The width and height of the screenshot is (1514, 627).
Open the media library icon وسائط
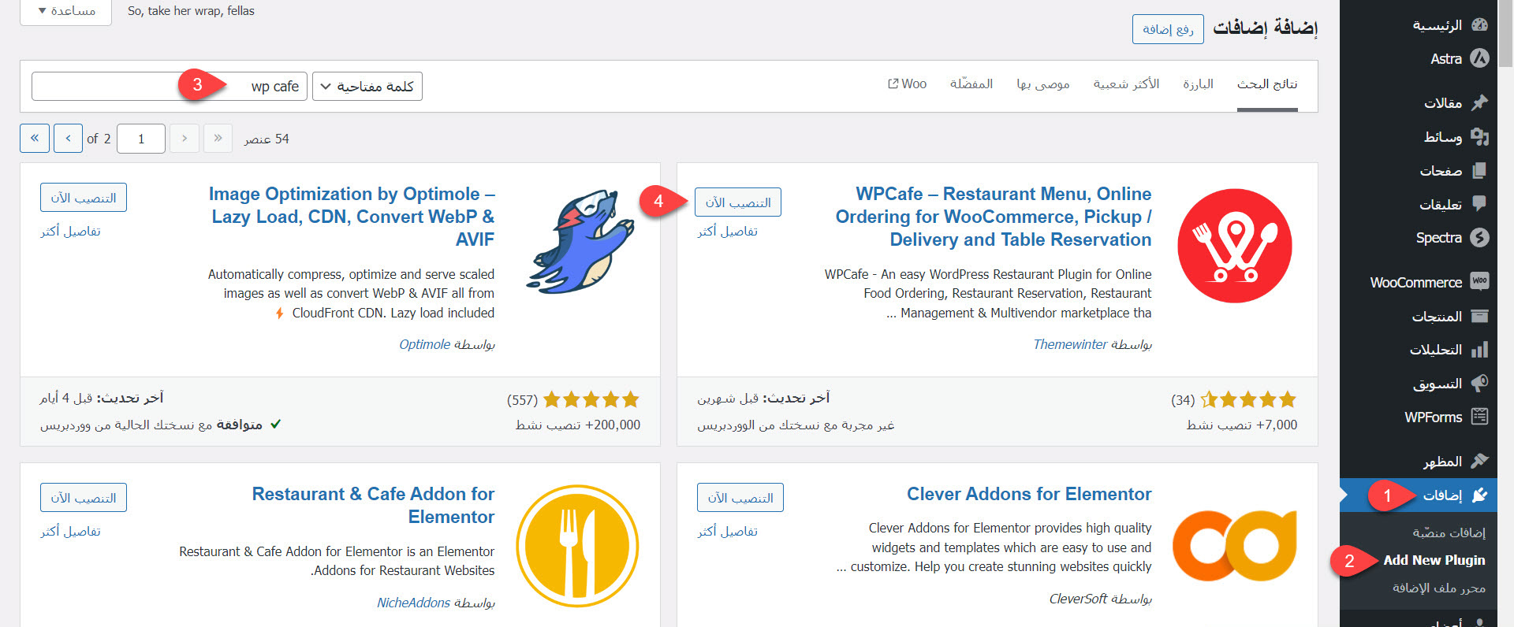(1479, 137)
